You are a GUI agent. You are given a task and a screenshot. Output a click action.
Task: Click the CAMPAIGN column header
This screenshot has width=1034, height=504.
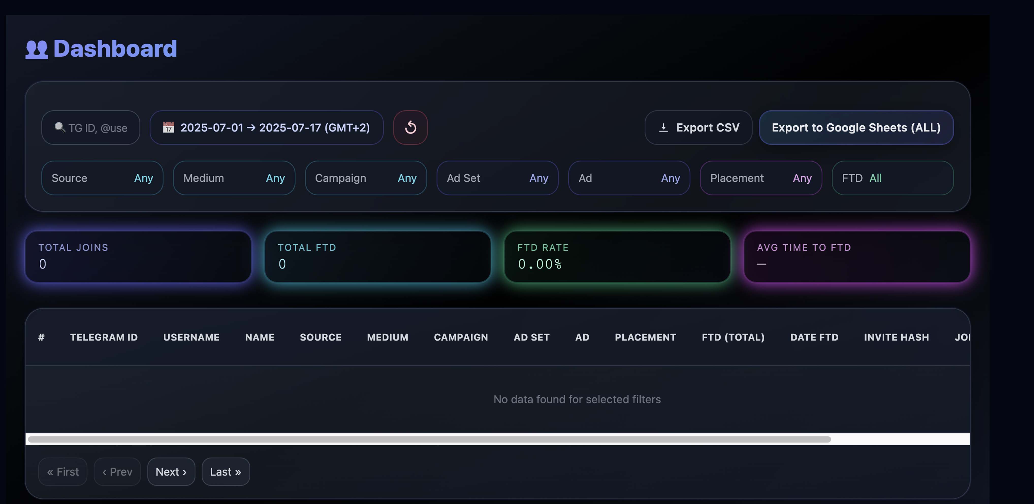461,337
